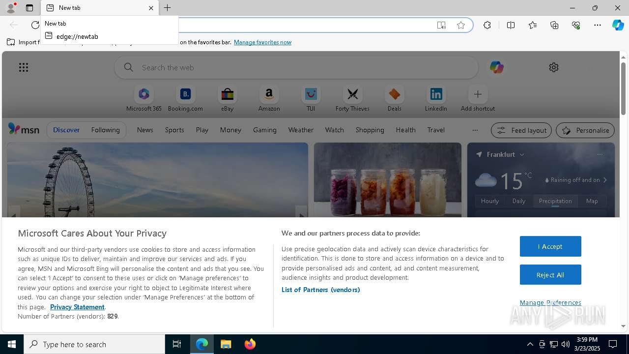This screenshot has height=354, width=629.
Task: Add this page to favorites star
Action: (x=461, y=26)
